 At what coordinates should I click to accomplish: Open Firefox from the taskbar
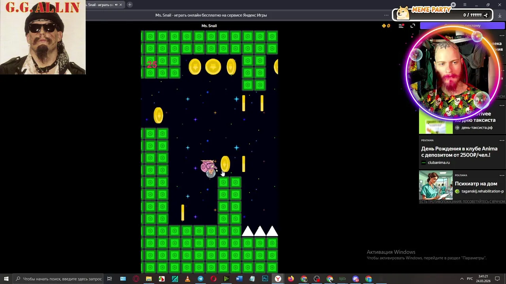click(x=291, y=279)
